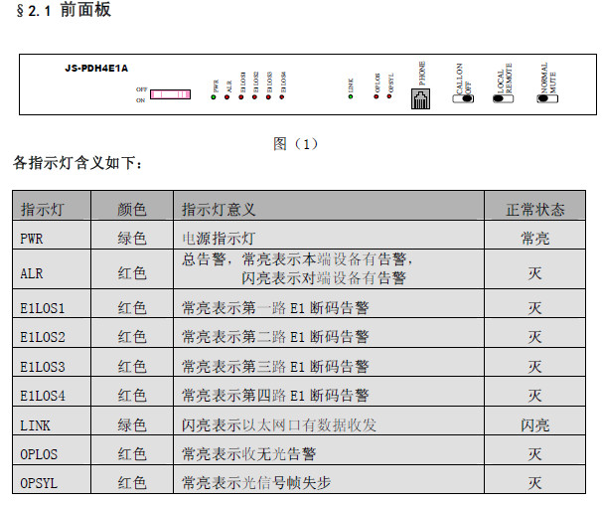Click "绿色" in the LINK row
Image resolution: width=602 pixels, height=505 pixels.
[x=132, y=425]
